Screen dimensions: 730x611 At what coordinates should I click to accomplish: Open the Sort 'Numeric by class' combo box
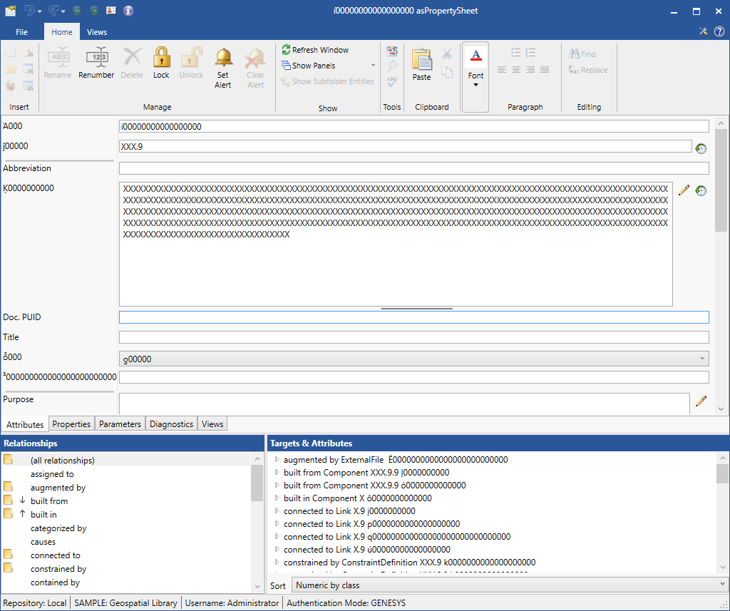pyautogui.click(x=509, y=585)
